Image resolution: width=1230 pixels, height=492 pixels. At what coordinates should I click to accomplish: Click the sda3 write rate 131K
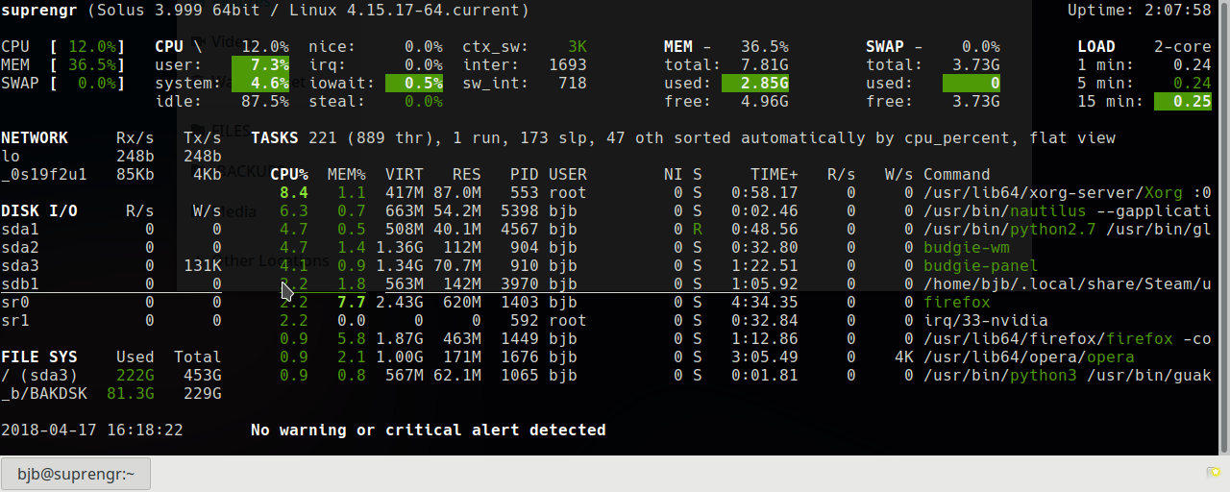(203, 265)
